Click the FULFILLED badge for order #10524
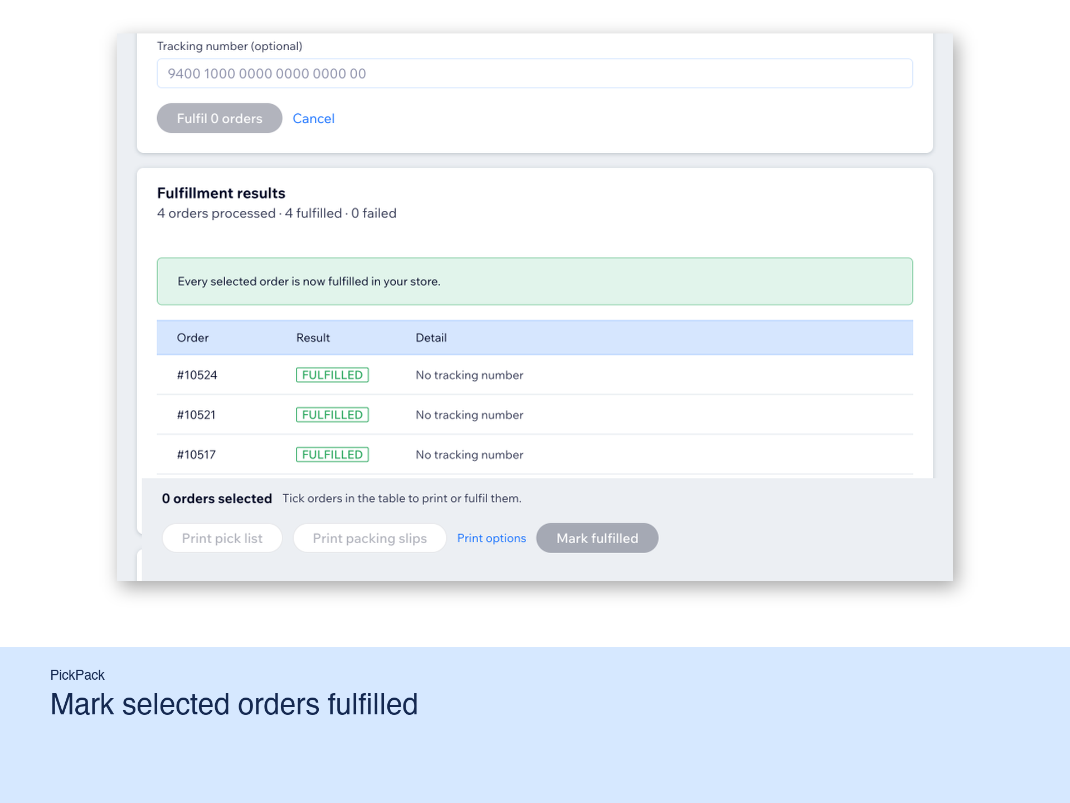Viewport: 1070px width, 803px height. click(x=332, y=375)
